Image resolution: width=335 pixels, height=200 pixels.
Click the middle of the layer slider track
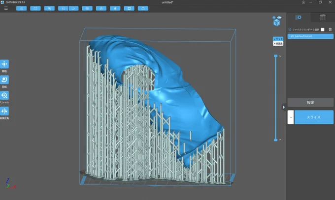click(275, 98)
